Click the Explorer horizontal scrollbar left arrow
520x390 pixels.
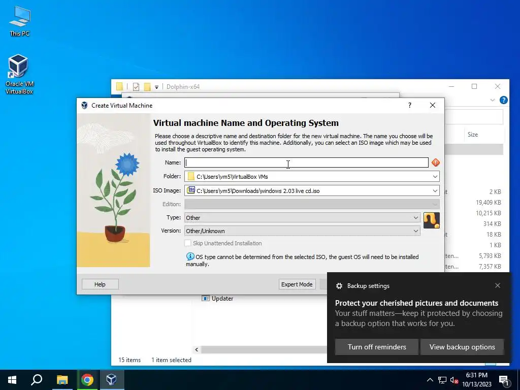click(x=197, y=349)
